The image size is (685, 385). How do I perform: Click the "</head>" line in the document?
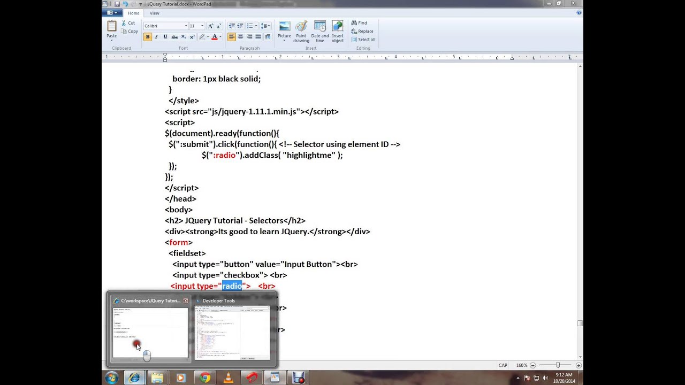coord(180,199)
